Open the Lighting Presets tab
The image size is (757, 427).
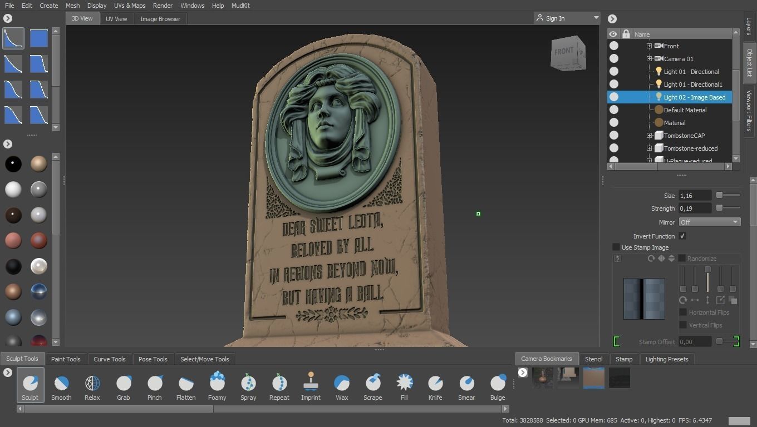[667, 359]
